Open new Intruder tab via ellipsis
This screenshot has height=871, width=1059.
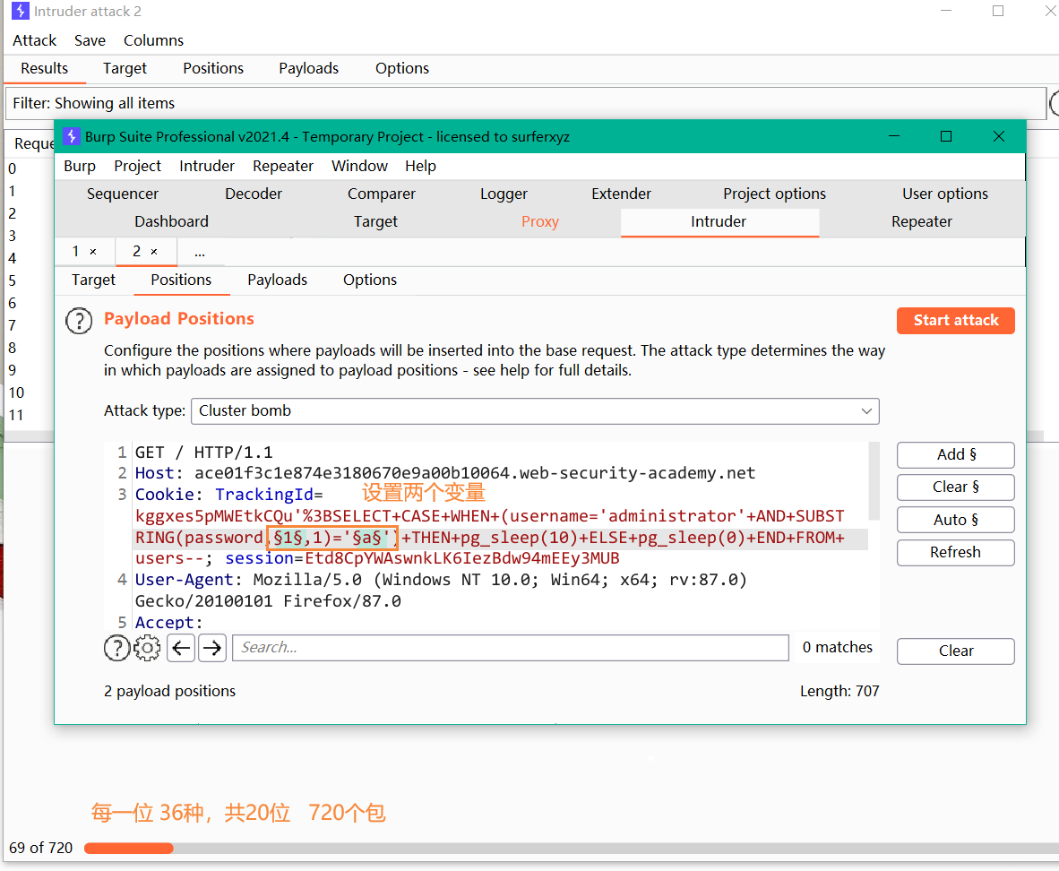[x=200, y=254]
